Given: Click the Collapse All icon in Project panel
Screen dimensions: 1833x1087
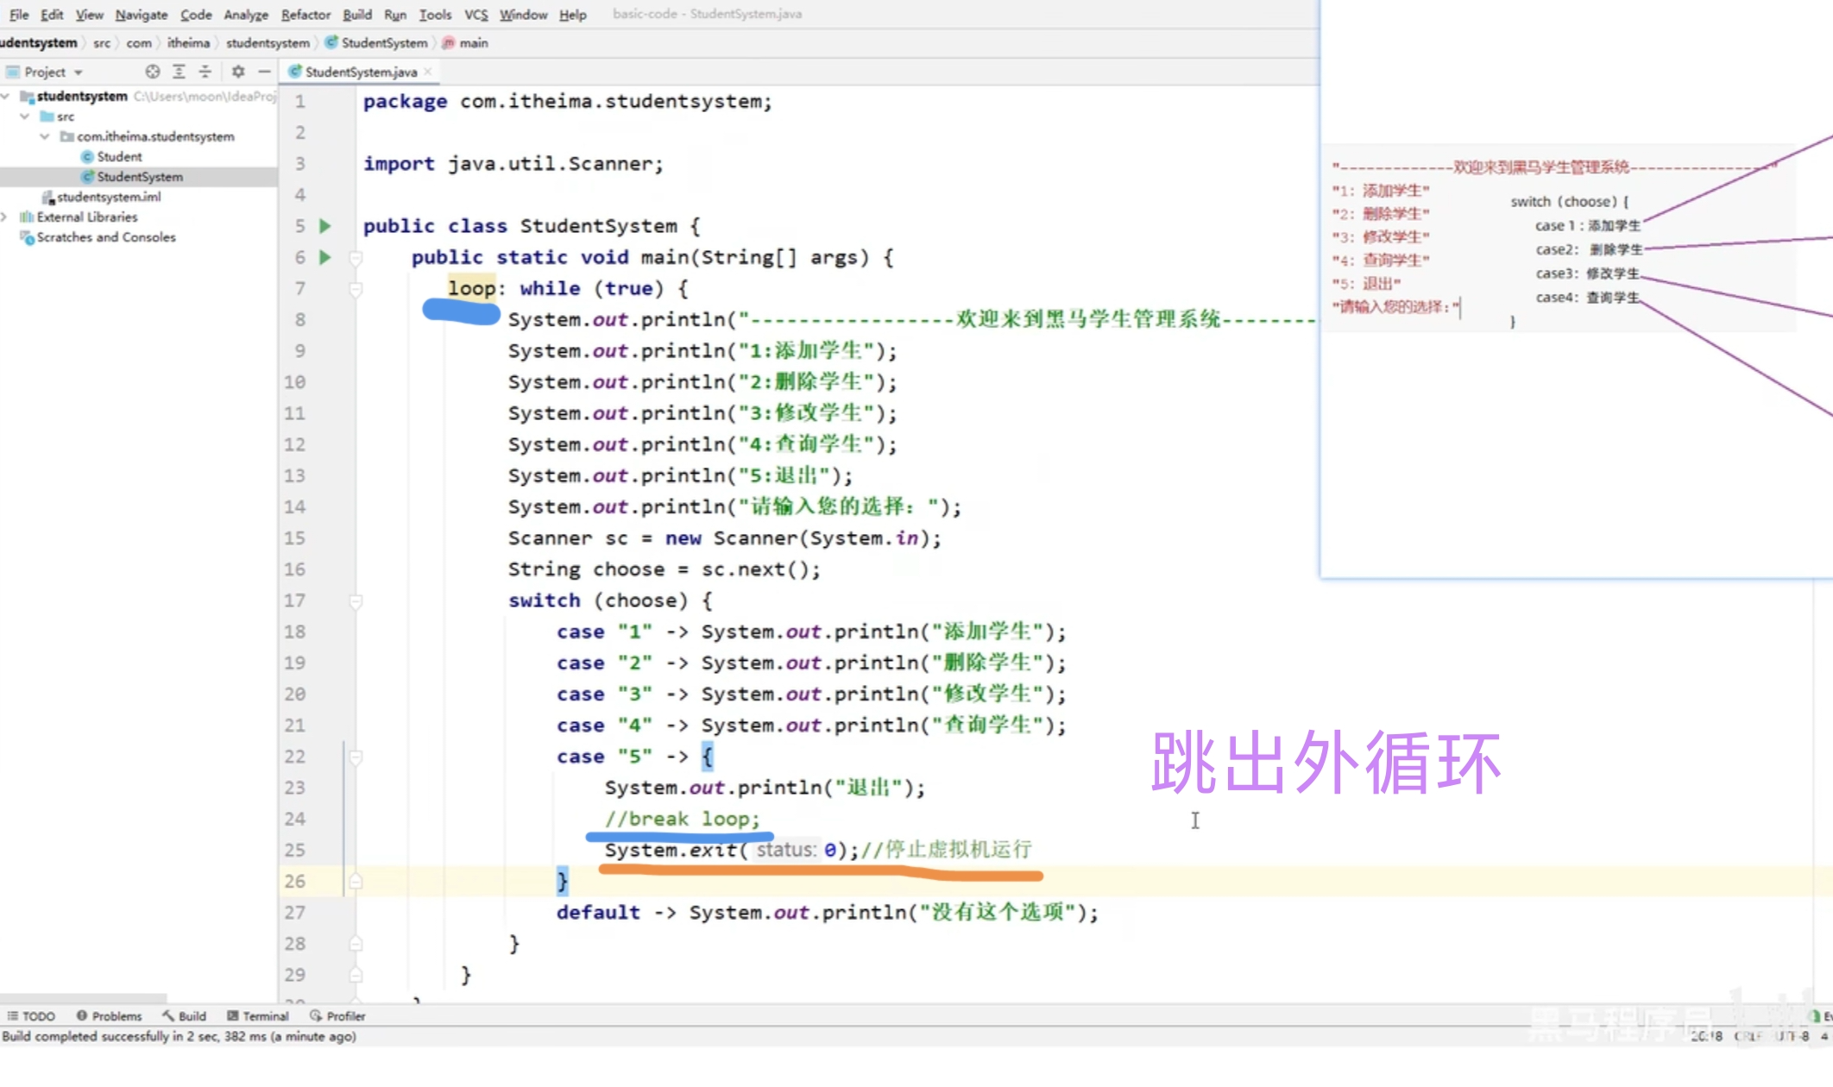Looking at the screenshot, I should click(x=205, y=72).
